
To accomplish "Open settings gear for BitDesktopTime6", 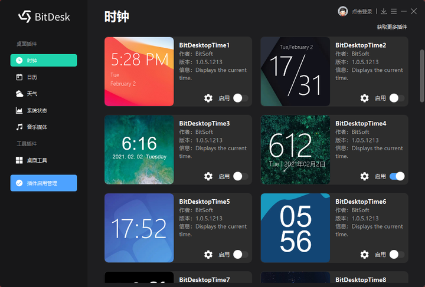I will [364, 254].
